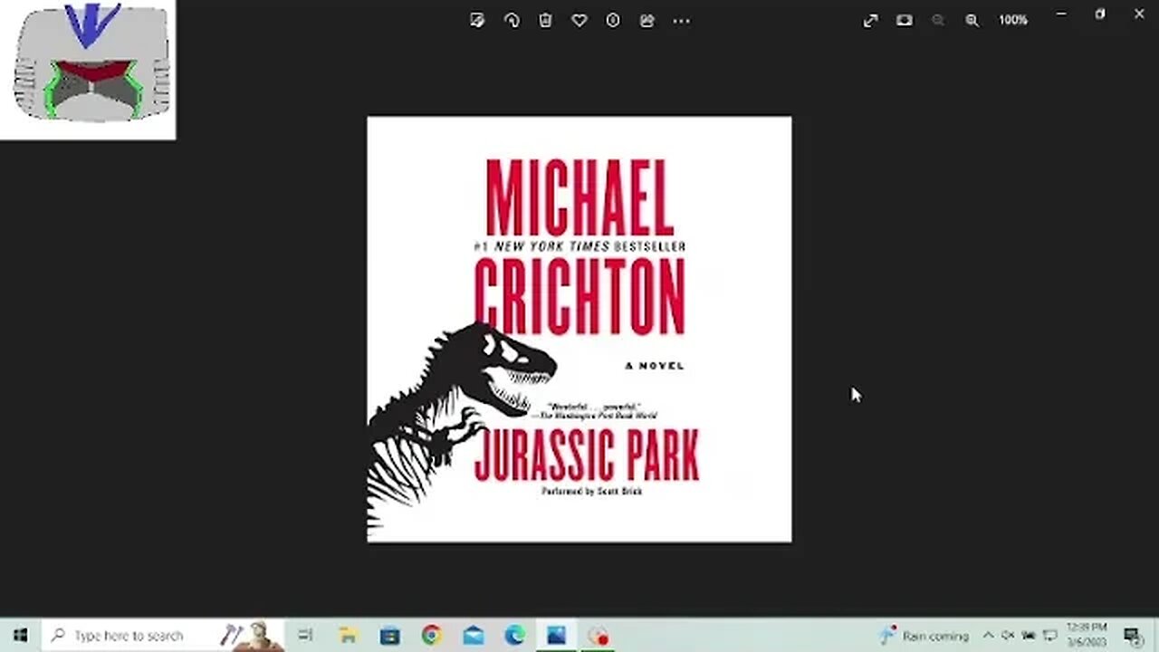Focus the Type here to search box
The width and height of the screenshot is (1159, 652).
coord(163,636)
